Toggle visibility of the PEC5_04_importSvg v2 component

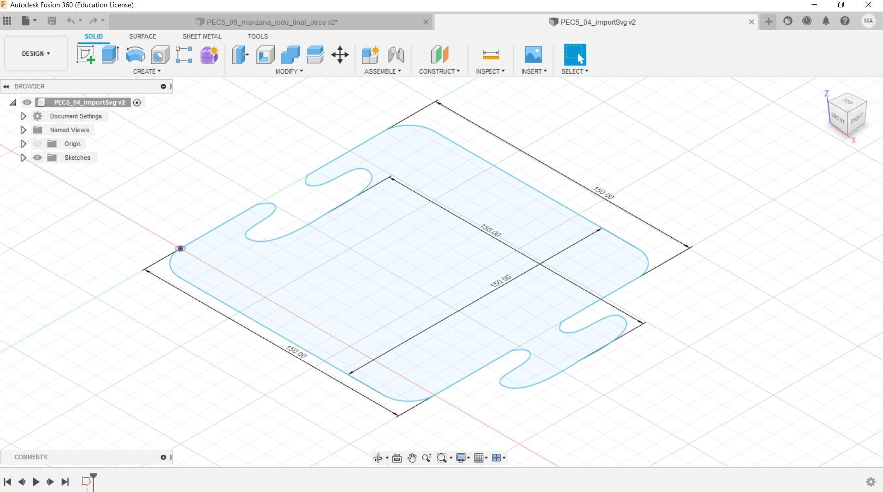(x=27, y=102)
